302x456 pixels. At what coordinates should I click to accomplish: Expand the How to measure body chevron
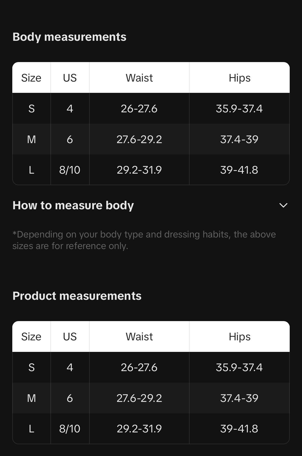coord(283,205)
